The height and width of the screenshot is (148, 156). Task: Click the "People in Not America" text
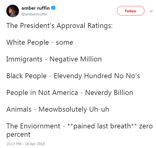[x=42, y=93]
